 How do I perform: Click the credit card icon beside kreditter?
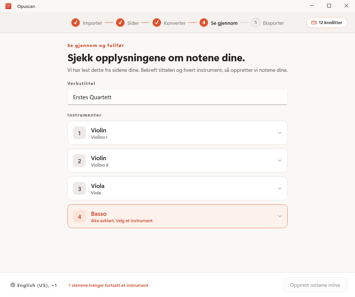click(x=314, y=23)
